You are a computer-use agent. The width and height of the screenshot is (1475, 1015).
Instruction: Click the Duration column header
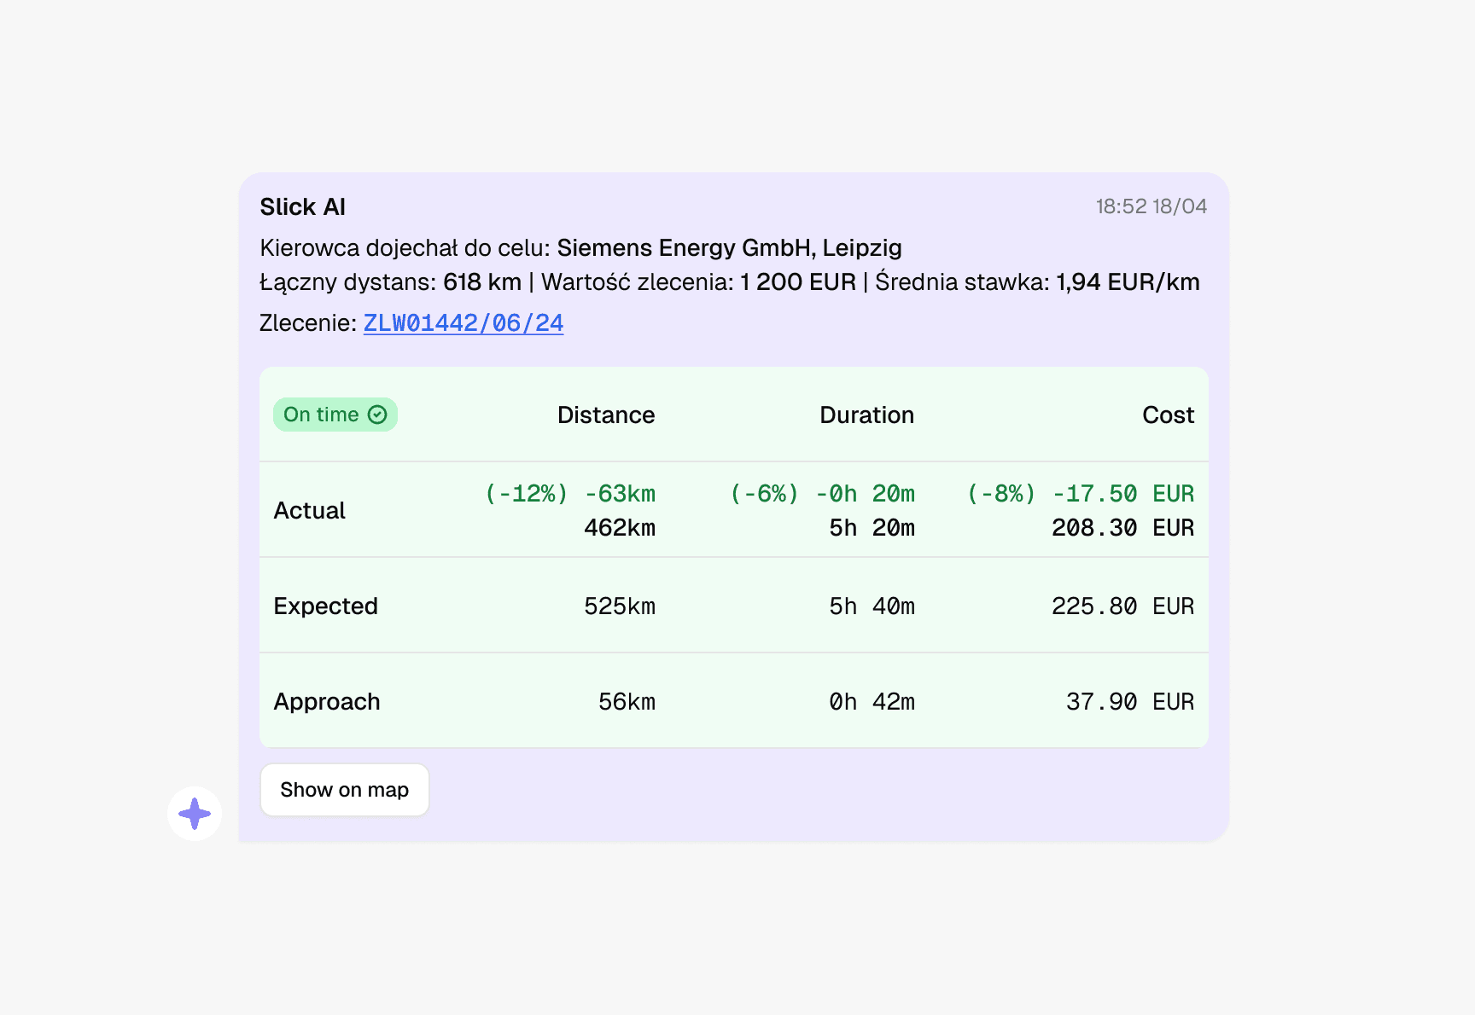click(x=866, y=415)
